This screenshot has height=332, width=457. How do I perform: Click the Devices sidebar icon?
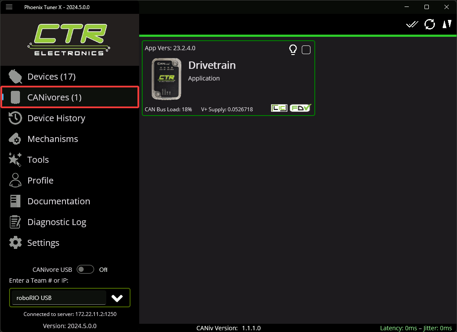pyautogui.click(x=15, y=77)
